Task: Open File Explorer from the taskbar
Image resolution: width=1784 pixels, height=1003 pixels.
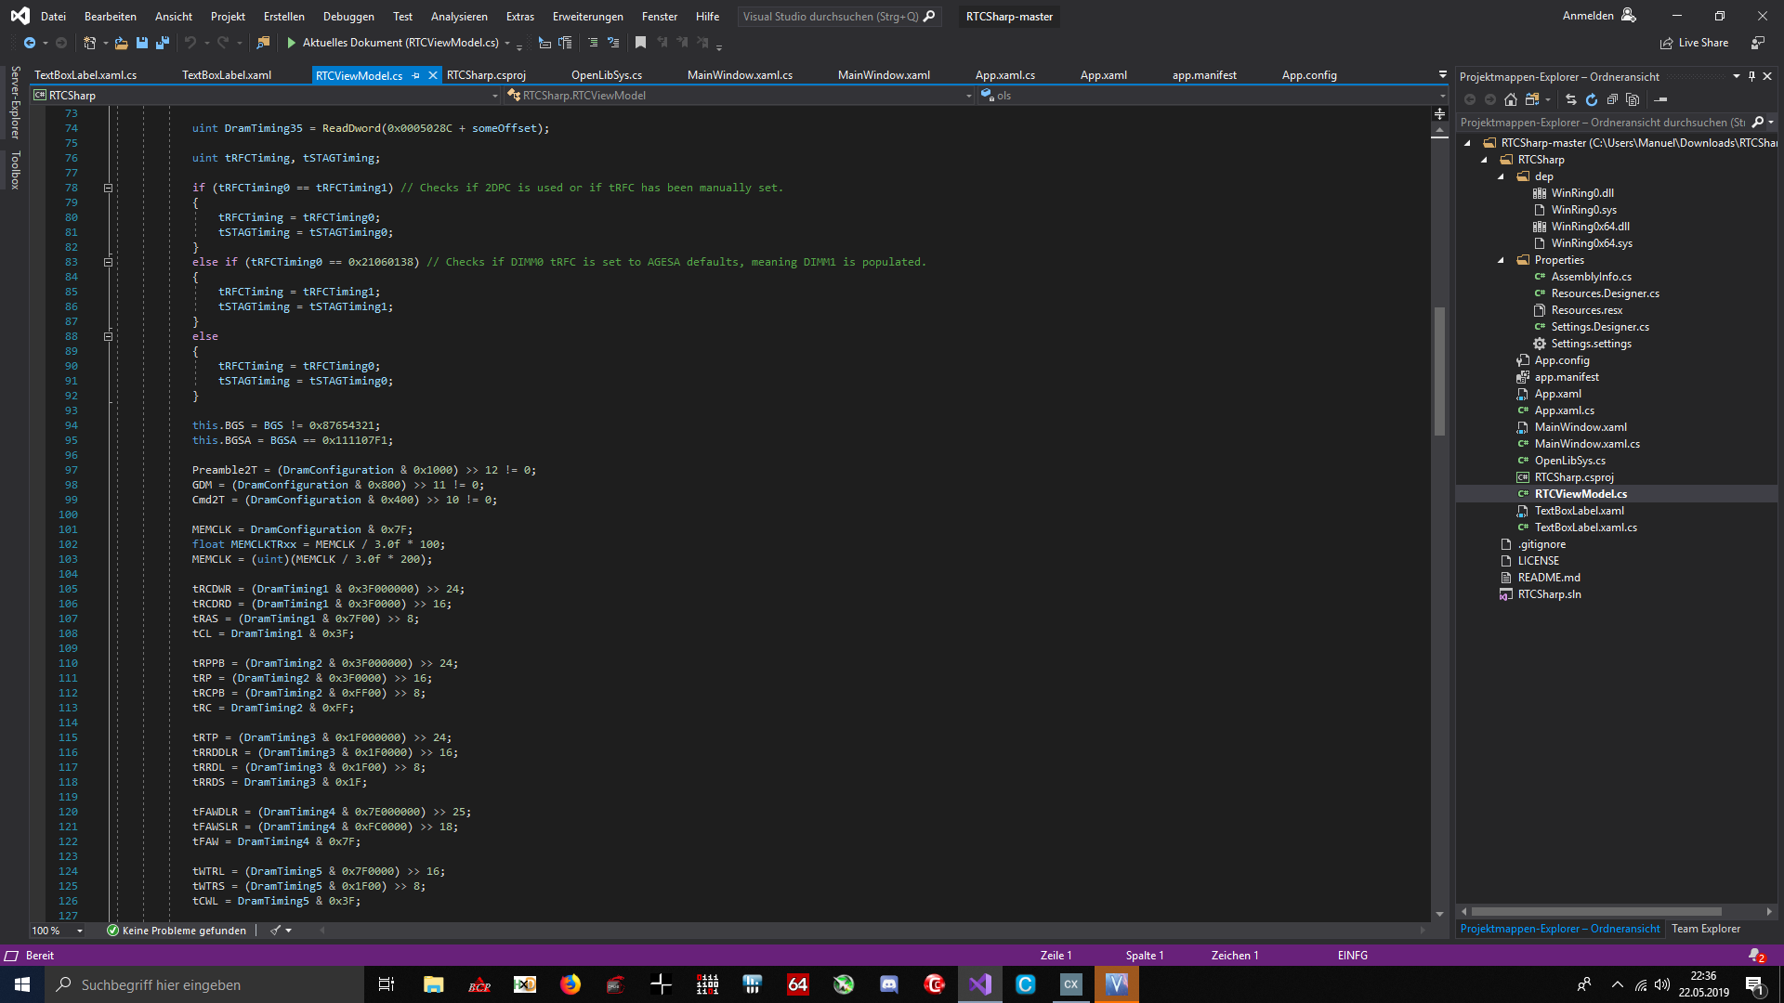Action: [434, 984]
